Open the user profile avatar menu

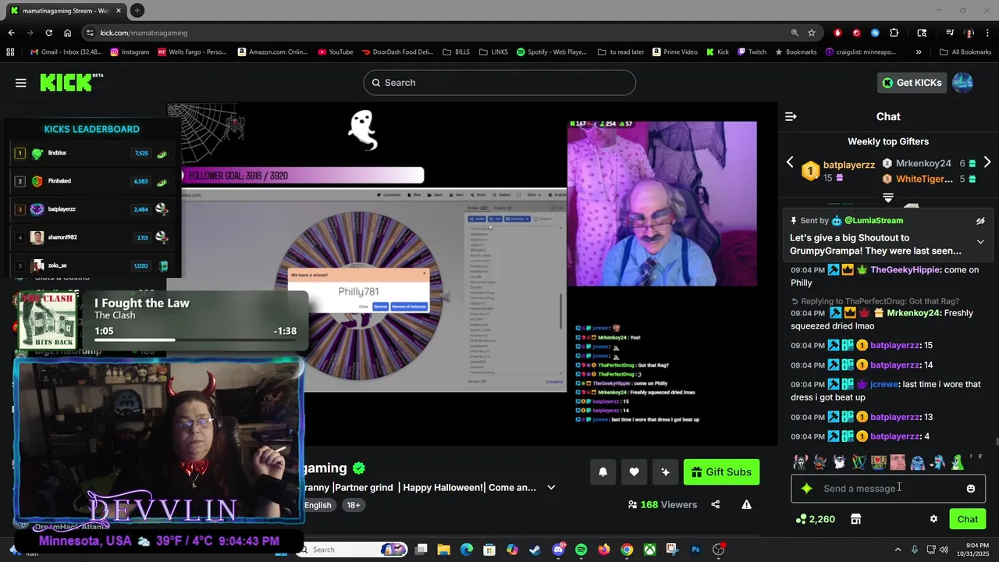(x=963, y=83)
